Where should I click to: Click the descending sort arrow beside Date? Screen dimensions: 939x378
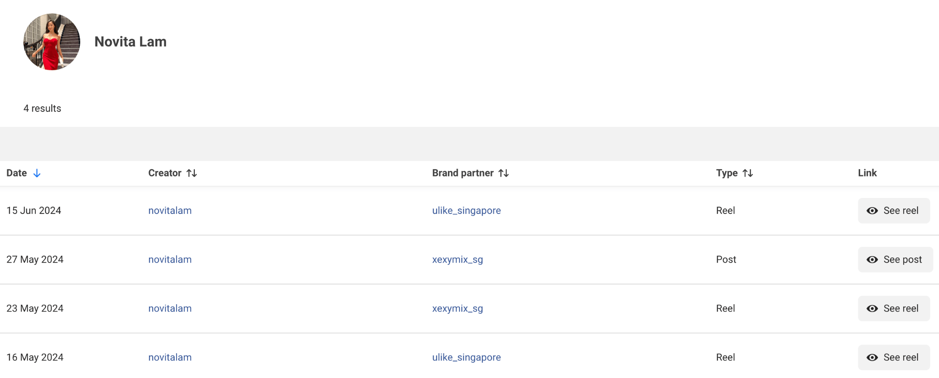point(37,173)
